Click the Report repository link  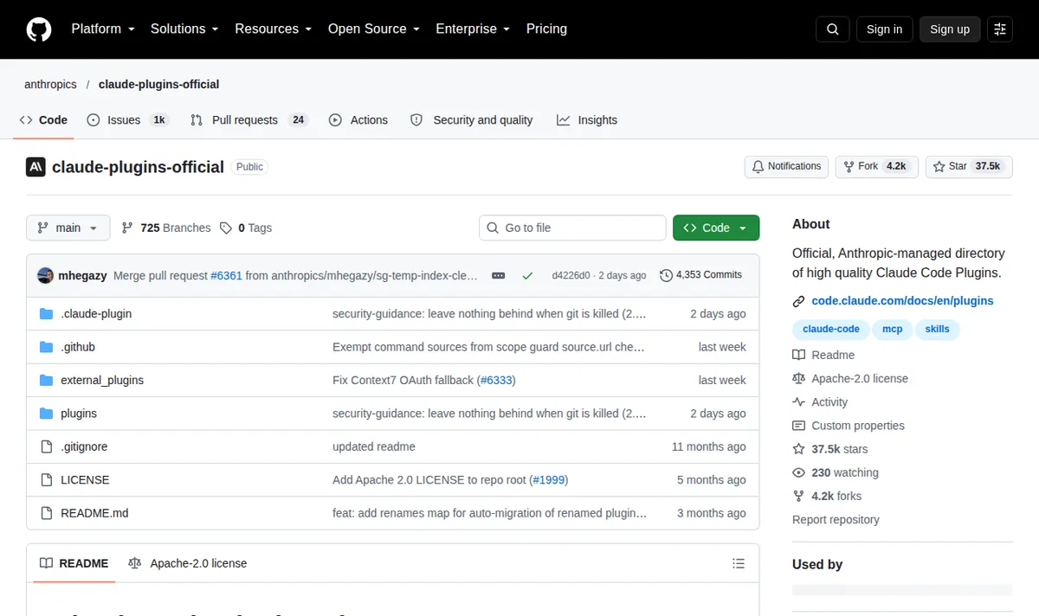click(x=836, y=520)
